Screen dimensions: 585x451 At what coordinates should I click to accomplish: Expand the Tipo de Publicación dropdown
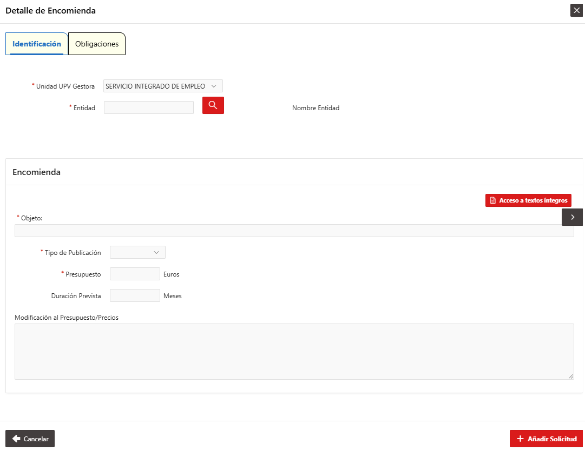click(x=137, y=252)
